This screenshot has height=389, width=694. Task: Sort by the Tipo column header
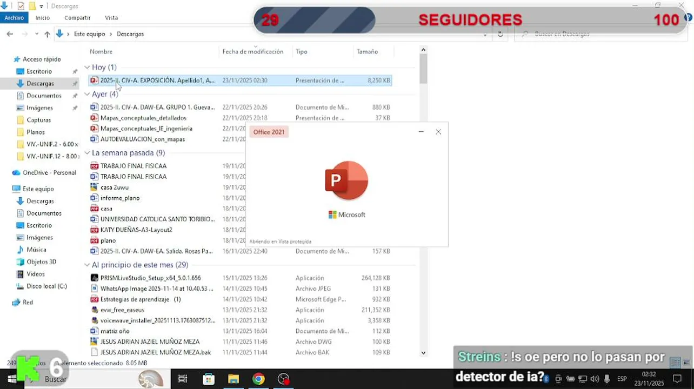click(302, 52)
